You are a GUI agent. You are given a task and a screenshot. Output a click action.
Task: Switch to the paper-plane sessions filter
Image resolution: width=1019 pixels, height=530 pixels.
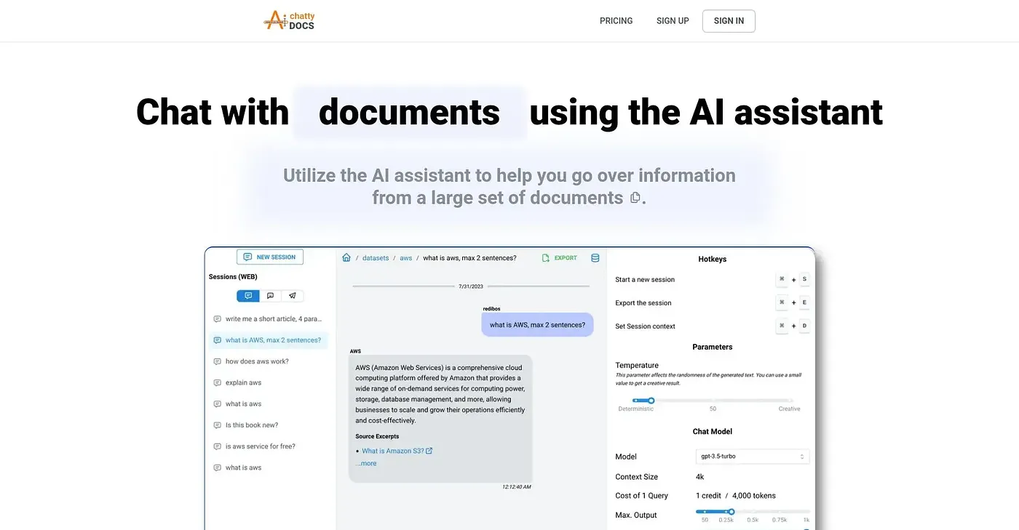293,296
